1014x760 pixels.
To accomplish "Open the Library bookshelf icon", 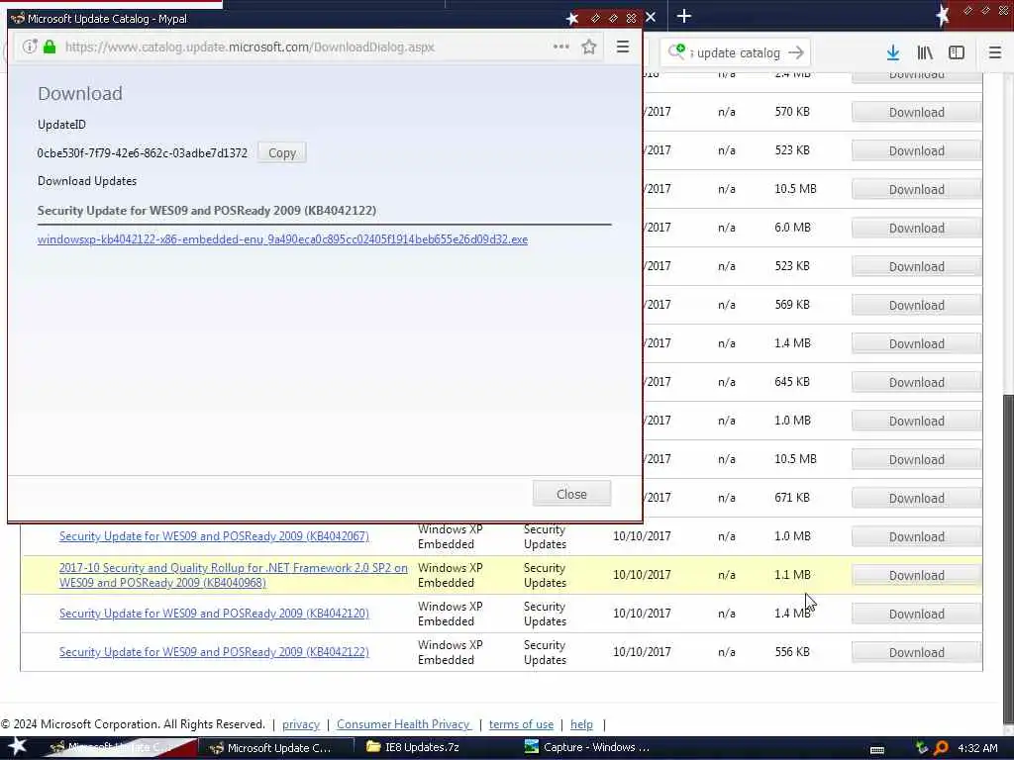I will 925,53.
